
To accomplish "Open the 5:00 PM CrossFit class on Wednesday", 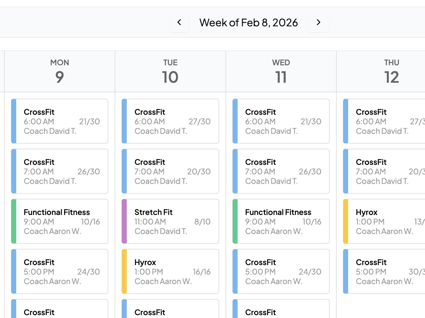I will click(281, 271).
